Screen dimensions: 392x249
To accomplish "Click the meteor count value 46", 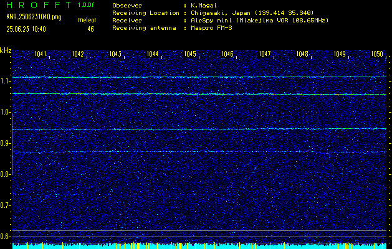I will point(90,29).
